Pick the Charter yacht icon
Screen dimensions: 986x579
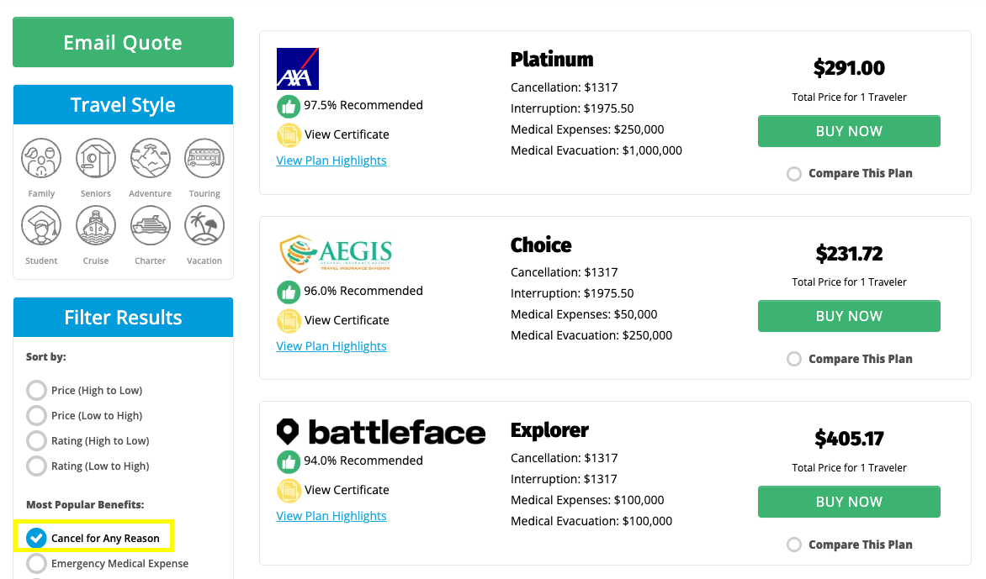151,226
